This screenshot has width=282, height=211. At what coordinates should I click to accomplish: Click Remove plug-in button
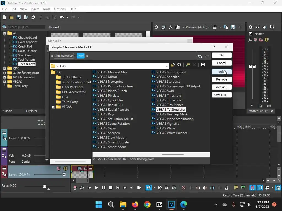[x=222, y=79]
